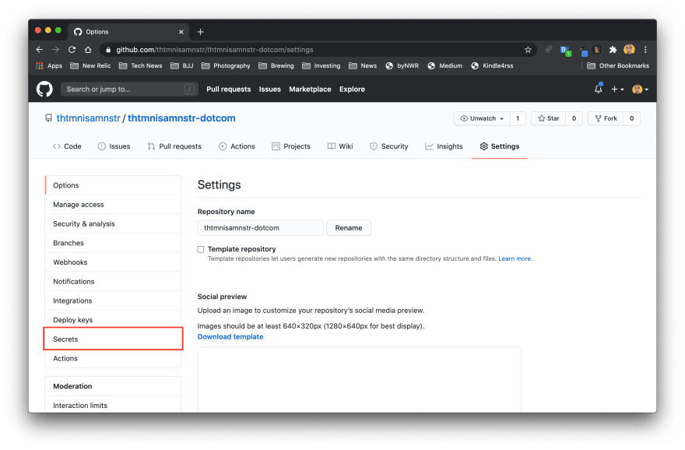The height and width of the screenshot is (450, 685).
Task: Expand the plus create-new dropdown
Action: (x=617, y=90)
